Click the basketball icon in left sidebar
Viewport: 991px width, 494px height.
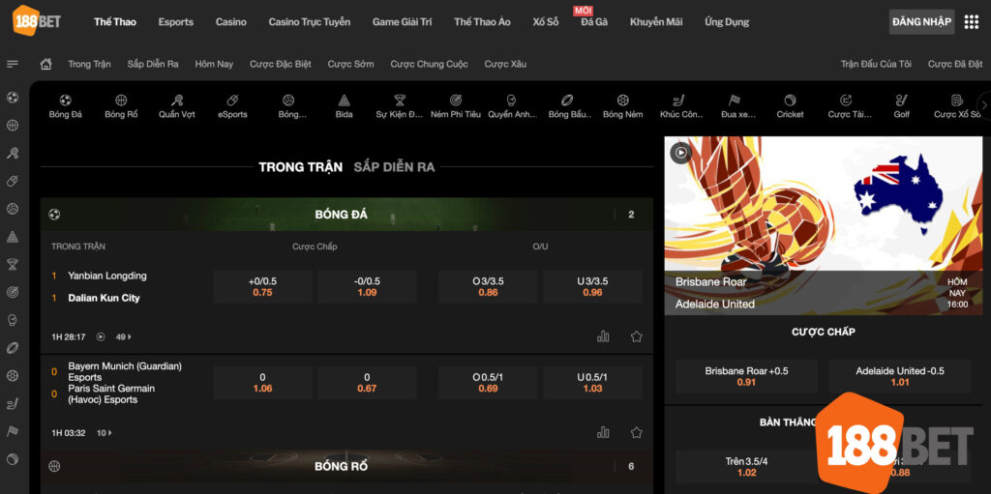[13, 125]
